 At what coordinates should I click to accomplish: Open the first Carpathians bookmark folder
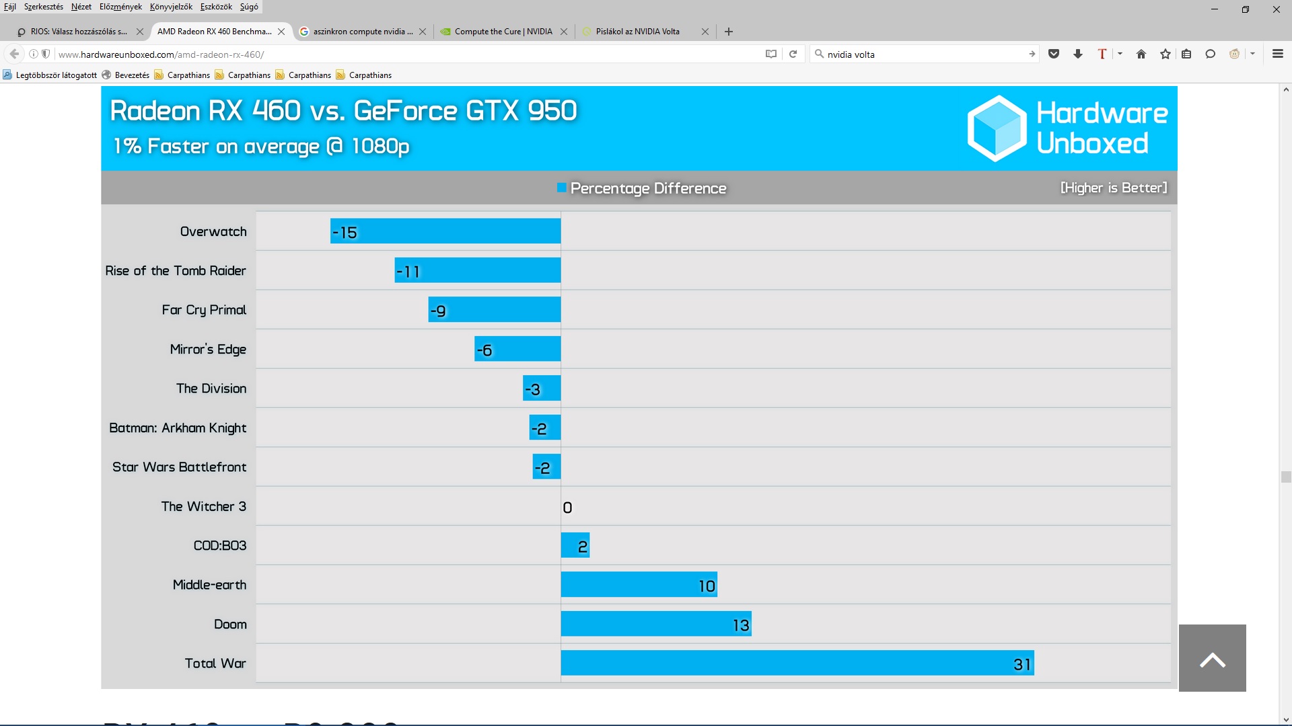pyautogui.click(x=182, y=75)
